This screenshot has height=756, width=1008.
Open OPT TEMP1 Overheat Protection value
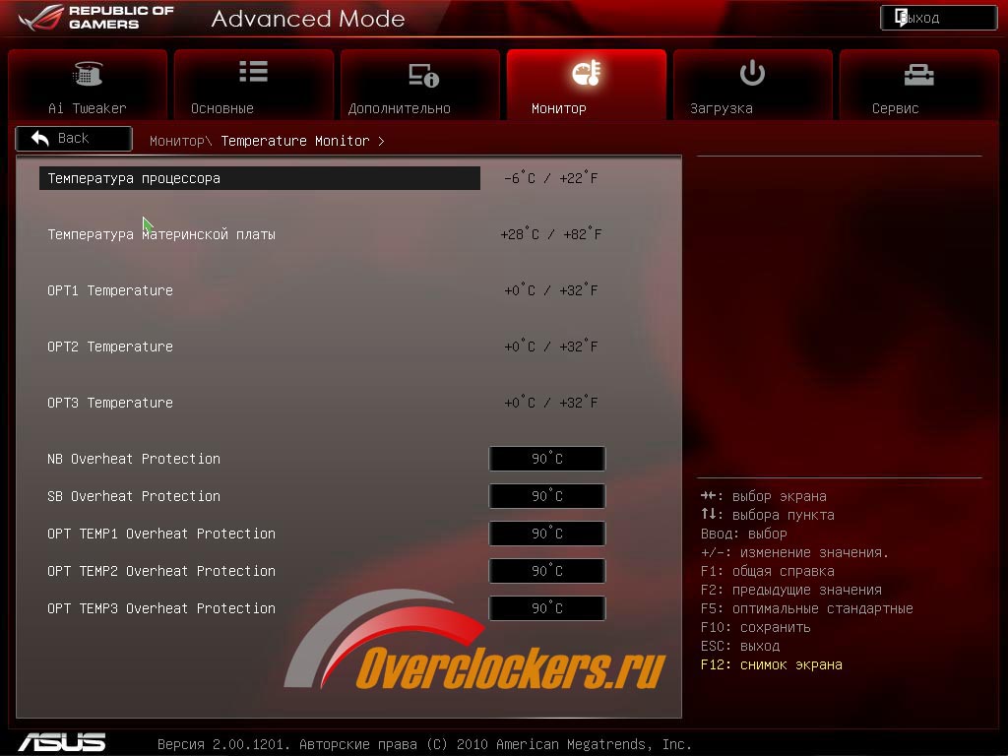tap(547, 533)
